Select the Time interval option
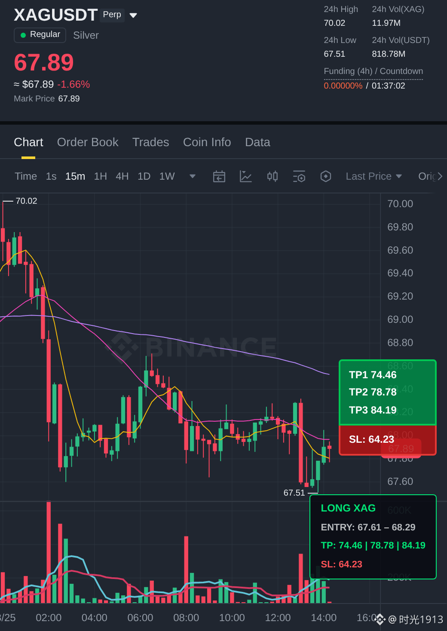Viewport: 447px width, 631px height. pyautogui.click(x=26, y=176)
